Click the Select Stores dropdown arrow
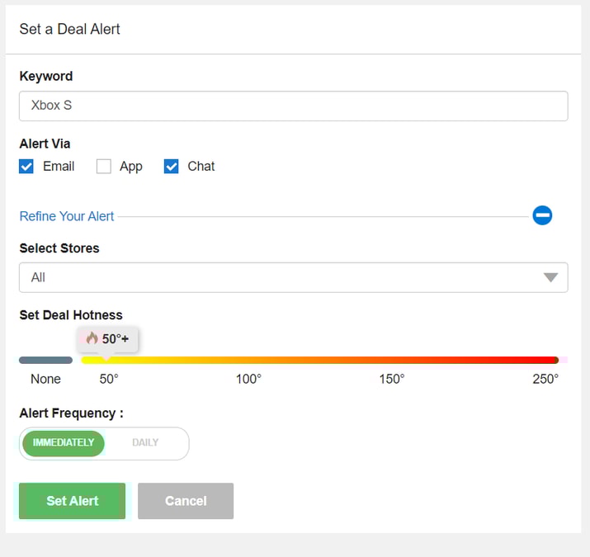The width and height of the screenshot is (590, 557). (x=550, y=278)
